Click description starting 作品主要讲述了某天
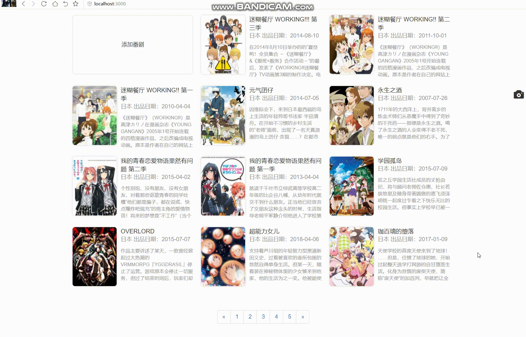Screen dimensions: 526x337 click(157, 265)
